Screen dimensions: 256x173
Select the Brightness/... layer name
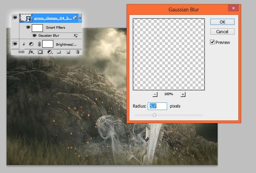[66, 44]
